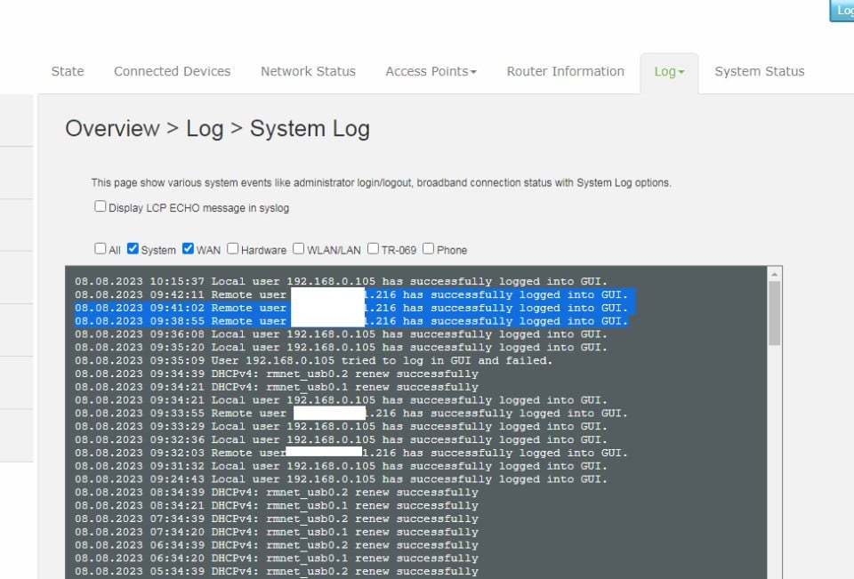The image size is (854, 579).
Task: Expand the Log dropdown tab
Action: 669,71
